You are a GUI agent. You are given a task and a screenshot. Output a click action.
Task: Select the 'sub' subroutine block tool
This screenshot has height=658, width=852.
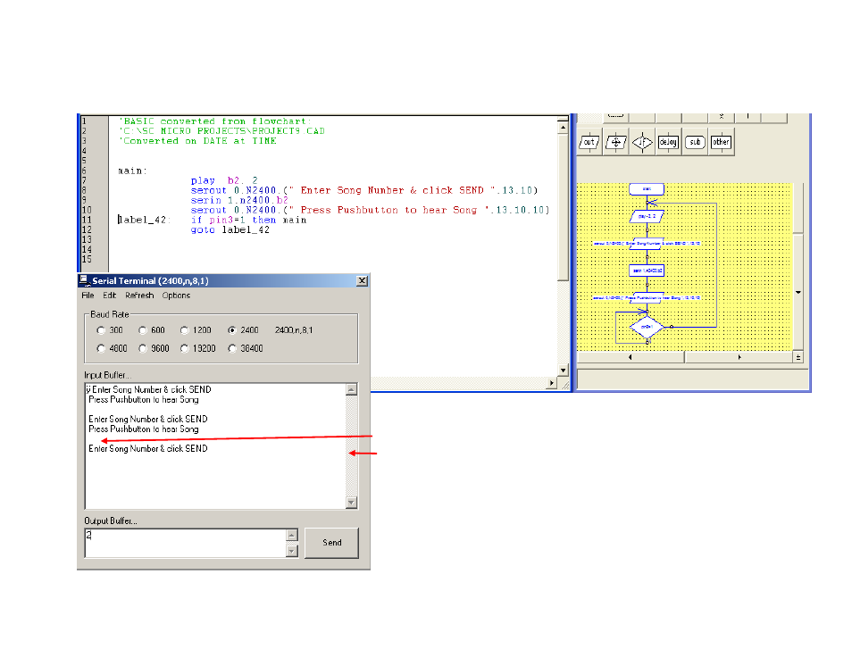tap(695, 142)
